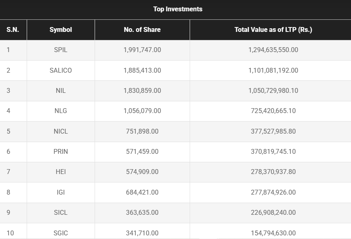Select the NICL symbol
The image size is (351, 239).
tap(61, 131)
